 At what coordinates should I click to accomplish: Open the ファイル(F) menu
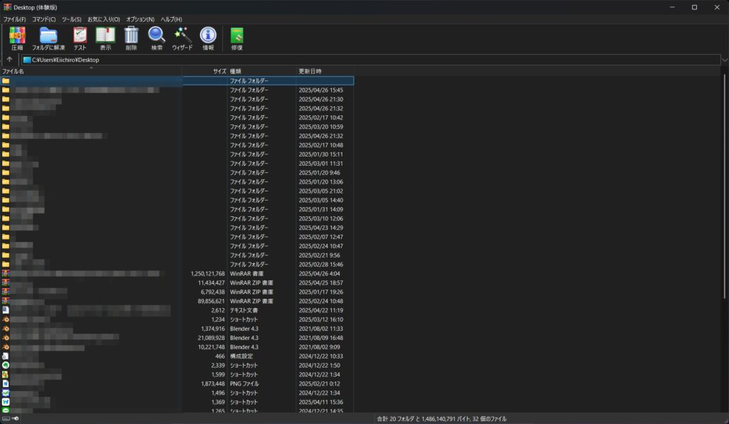[x=14, y=19]
